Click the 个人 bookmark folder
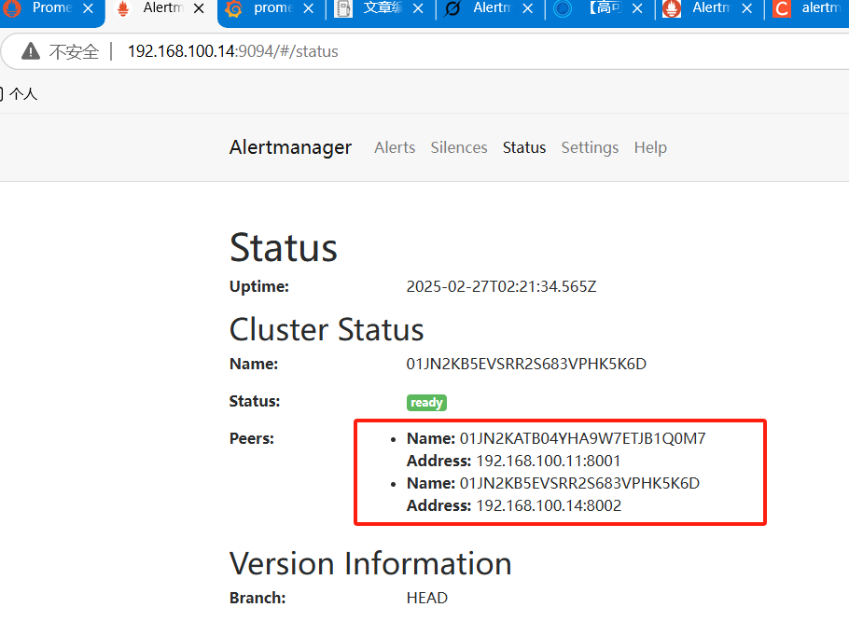 [x=18, y=94]
